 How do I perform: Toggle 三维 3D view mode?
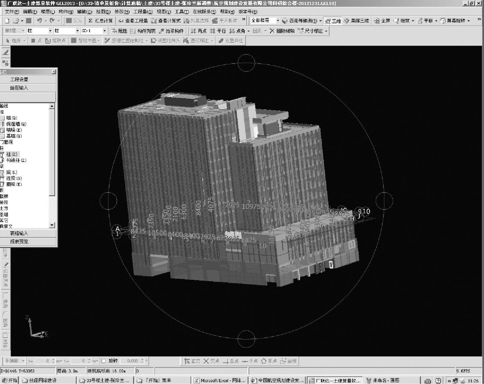tap(333, 21)
